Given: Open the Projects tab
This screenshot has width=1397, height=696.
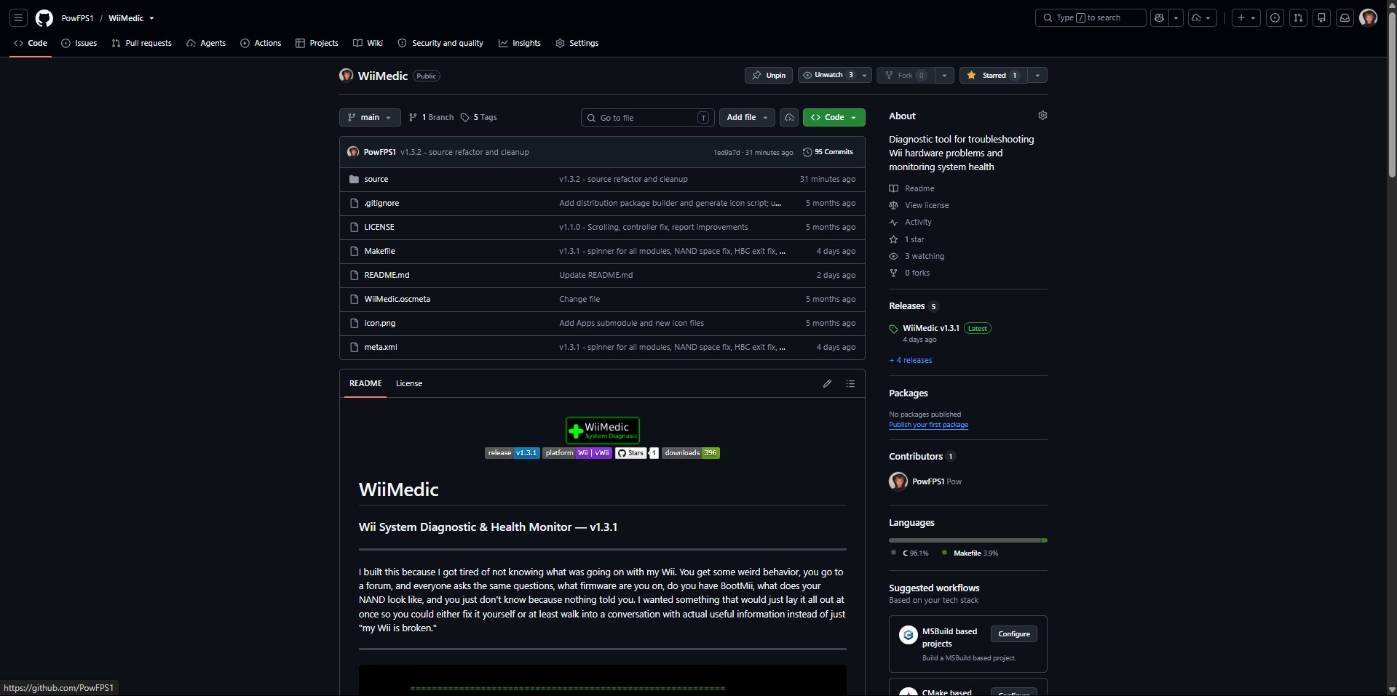Looking at the screenshot, I should click(x=317, y=43).
